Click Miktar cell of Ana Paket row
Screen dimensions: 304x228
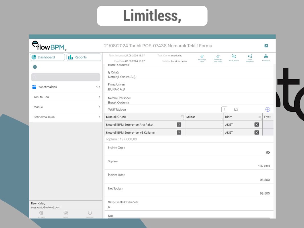coord(204,125)
